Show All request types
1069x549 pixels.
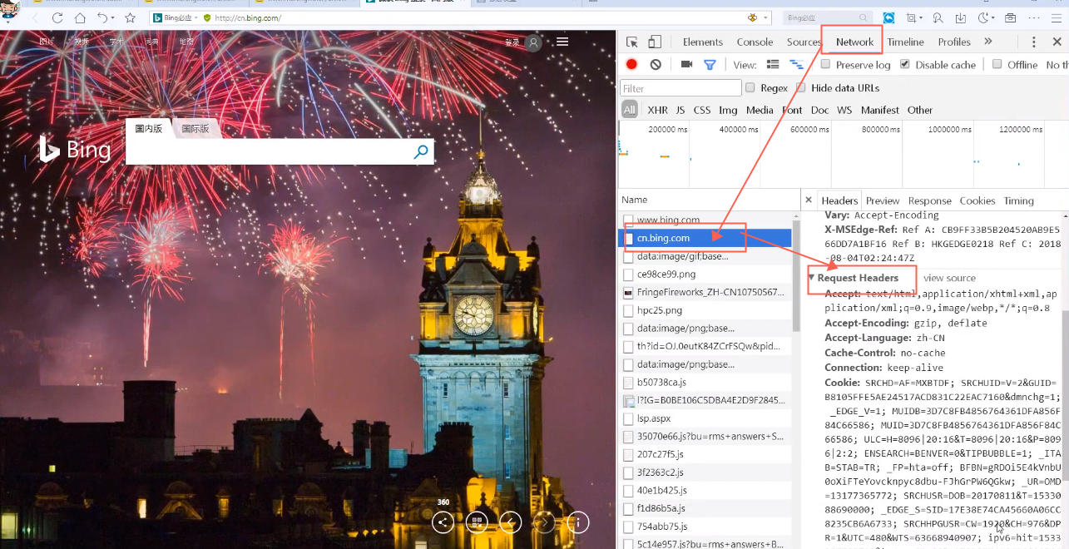tap(629, 110)
